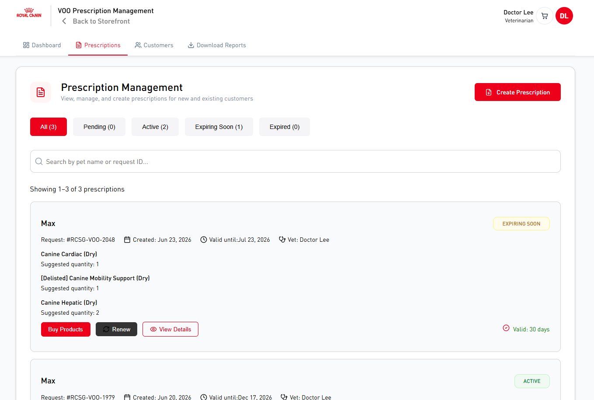The image size is (594, 400).
Task: Click the clock icon beside Valid until: Jul 23, 2026
Action: pyautogui.click(x=204, y=240)
